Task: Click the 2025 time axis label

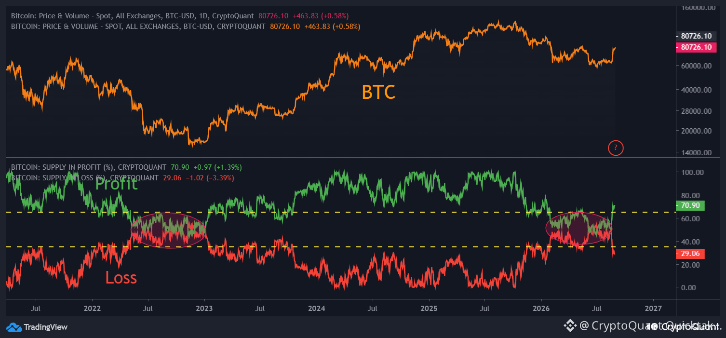Action: pos(429,308)
